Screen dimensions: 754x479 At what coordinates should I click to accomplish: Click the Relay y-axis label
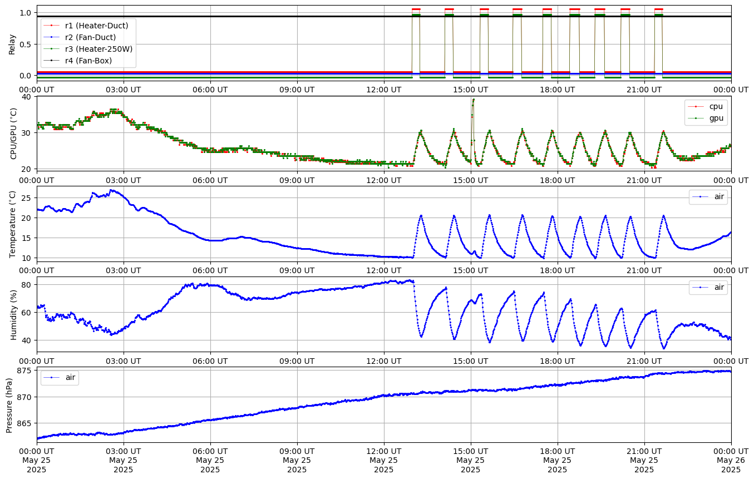[12, 43]
